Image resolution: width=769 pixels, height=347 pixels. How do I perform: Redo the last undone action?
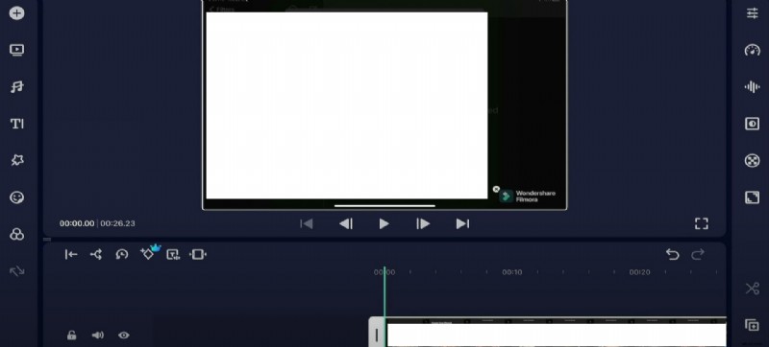(698, 254)
